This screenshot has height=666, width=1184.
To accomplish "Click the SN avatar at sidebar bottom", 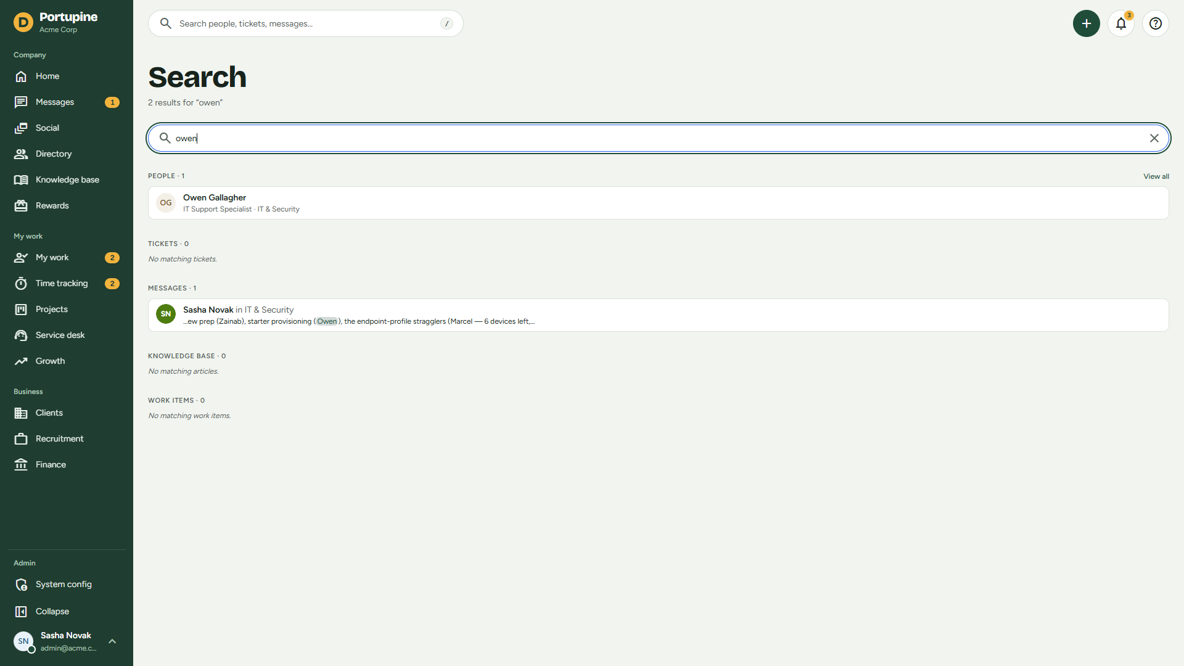I will point(23,641).
